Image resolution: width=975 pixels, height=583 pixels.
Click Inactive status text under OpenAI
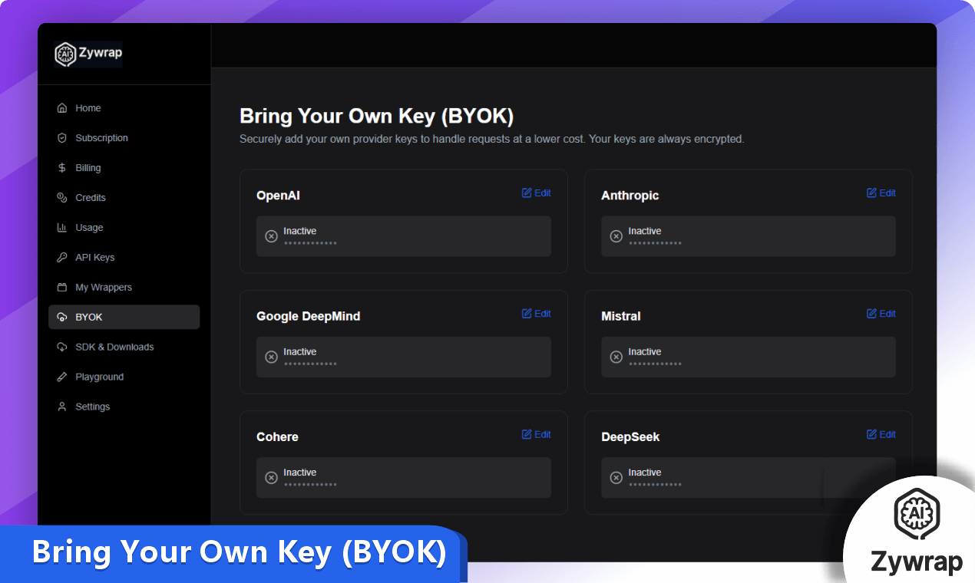[299, 231]
